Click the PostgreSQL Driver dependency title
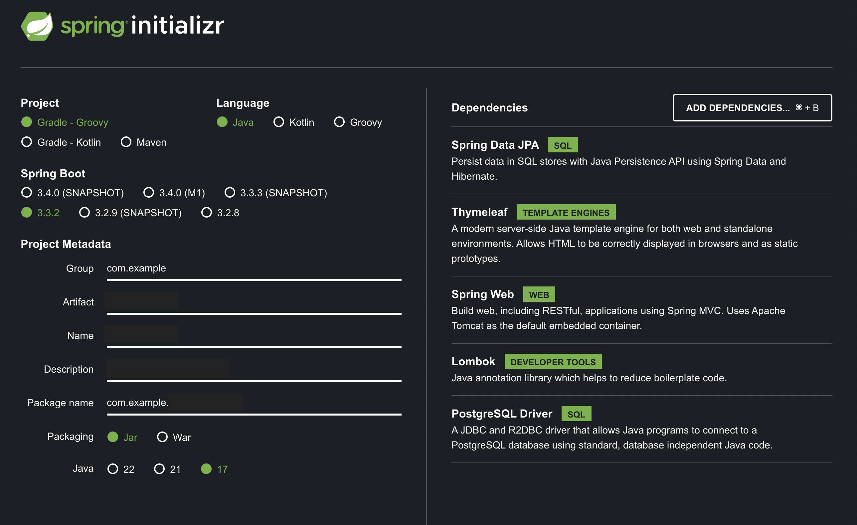 point(502,414)
